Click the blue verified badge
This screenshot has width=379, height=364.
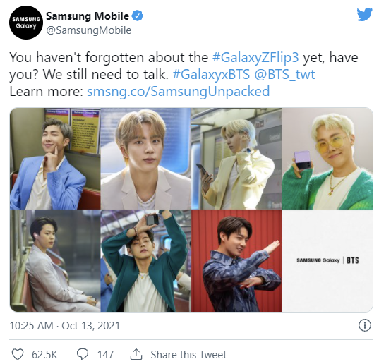(x=138, y=16)
